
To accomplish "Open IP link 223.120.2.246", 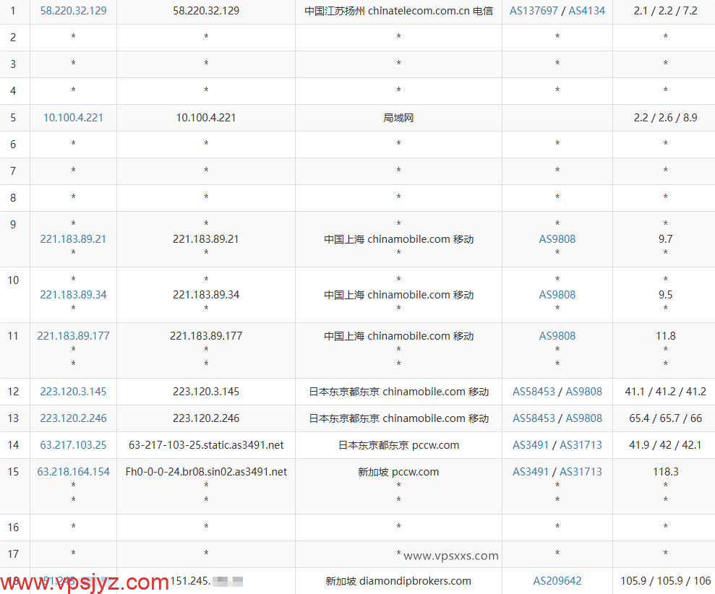I will coord(73,418).
